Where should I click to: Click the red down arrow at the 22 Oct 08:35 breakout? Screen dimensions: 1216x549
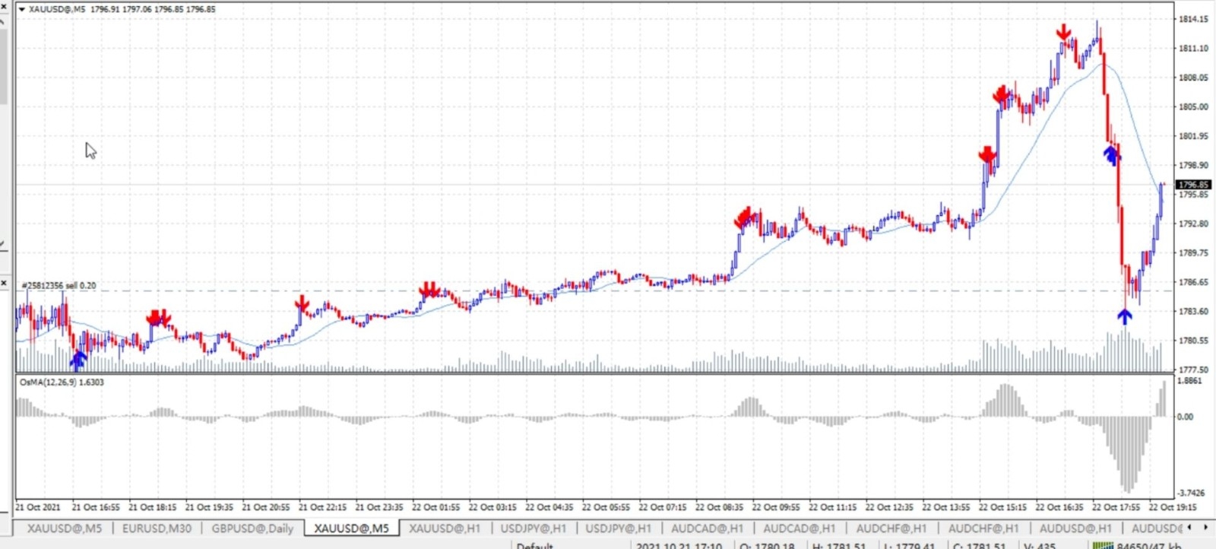[743, 217]
